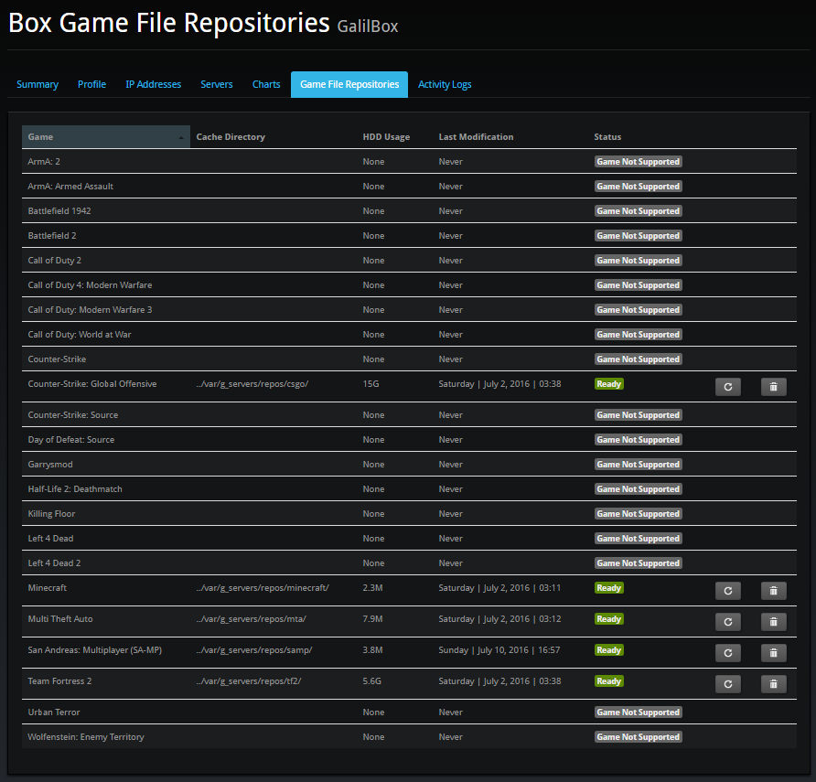The height and width of the screenshot is (782, 816).
Task: Click the 15G HDD usage value
Action: tap(371, 384)
